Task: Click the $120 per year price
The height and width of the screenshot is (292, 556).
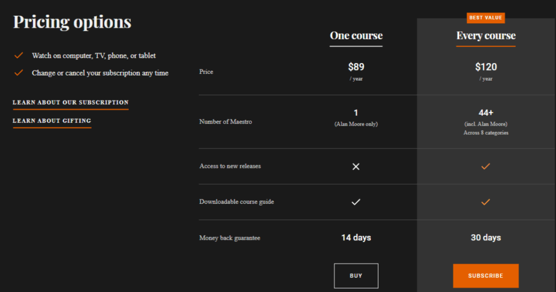Action: 486,67
